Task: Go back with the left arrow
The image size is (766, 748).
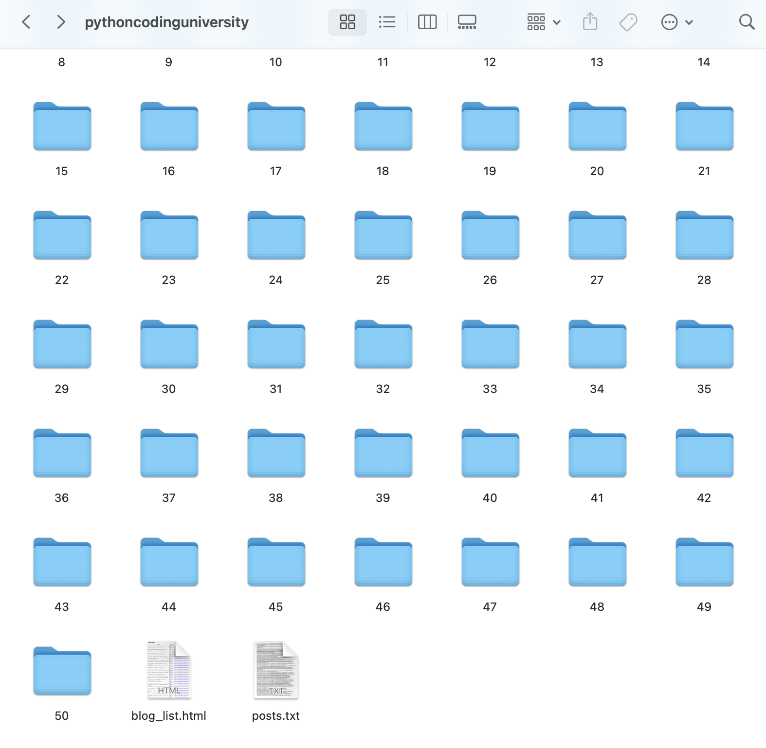Action: (x=26, y=22)
